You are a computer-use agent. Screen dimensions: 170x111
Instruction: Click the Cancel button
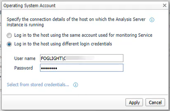(155, 102)
